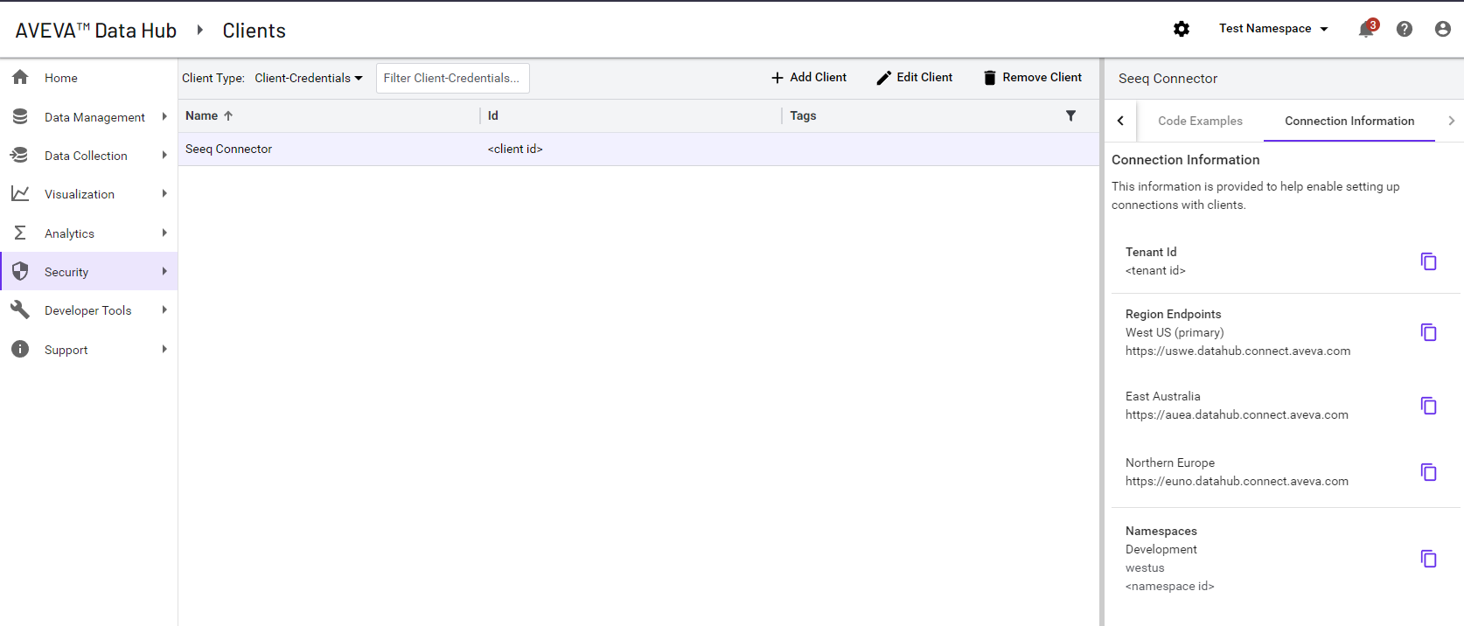Expand the Developer Tools menu
Screen dimensions: 1464x626
[x=89, y=310]
